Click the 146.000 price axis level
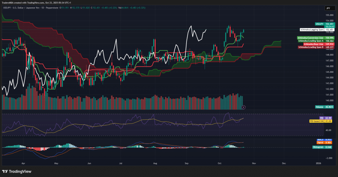The height and width of the screenshot is (177, 338). coord(330,66)
